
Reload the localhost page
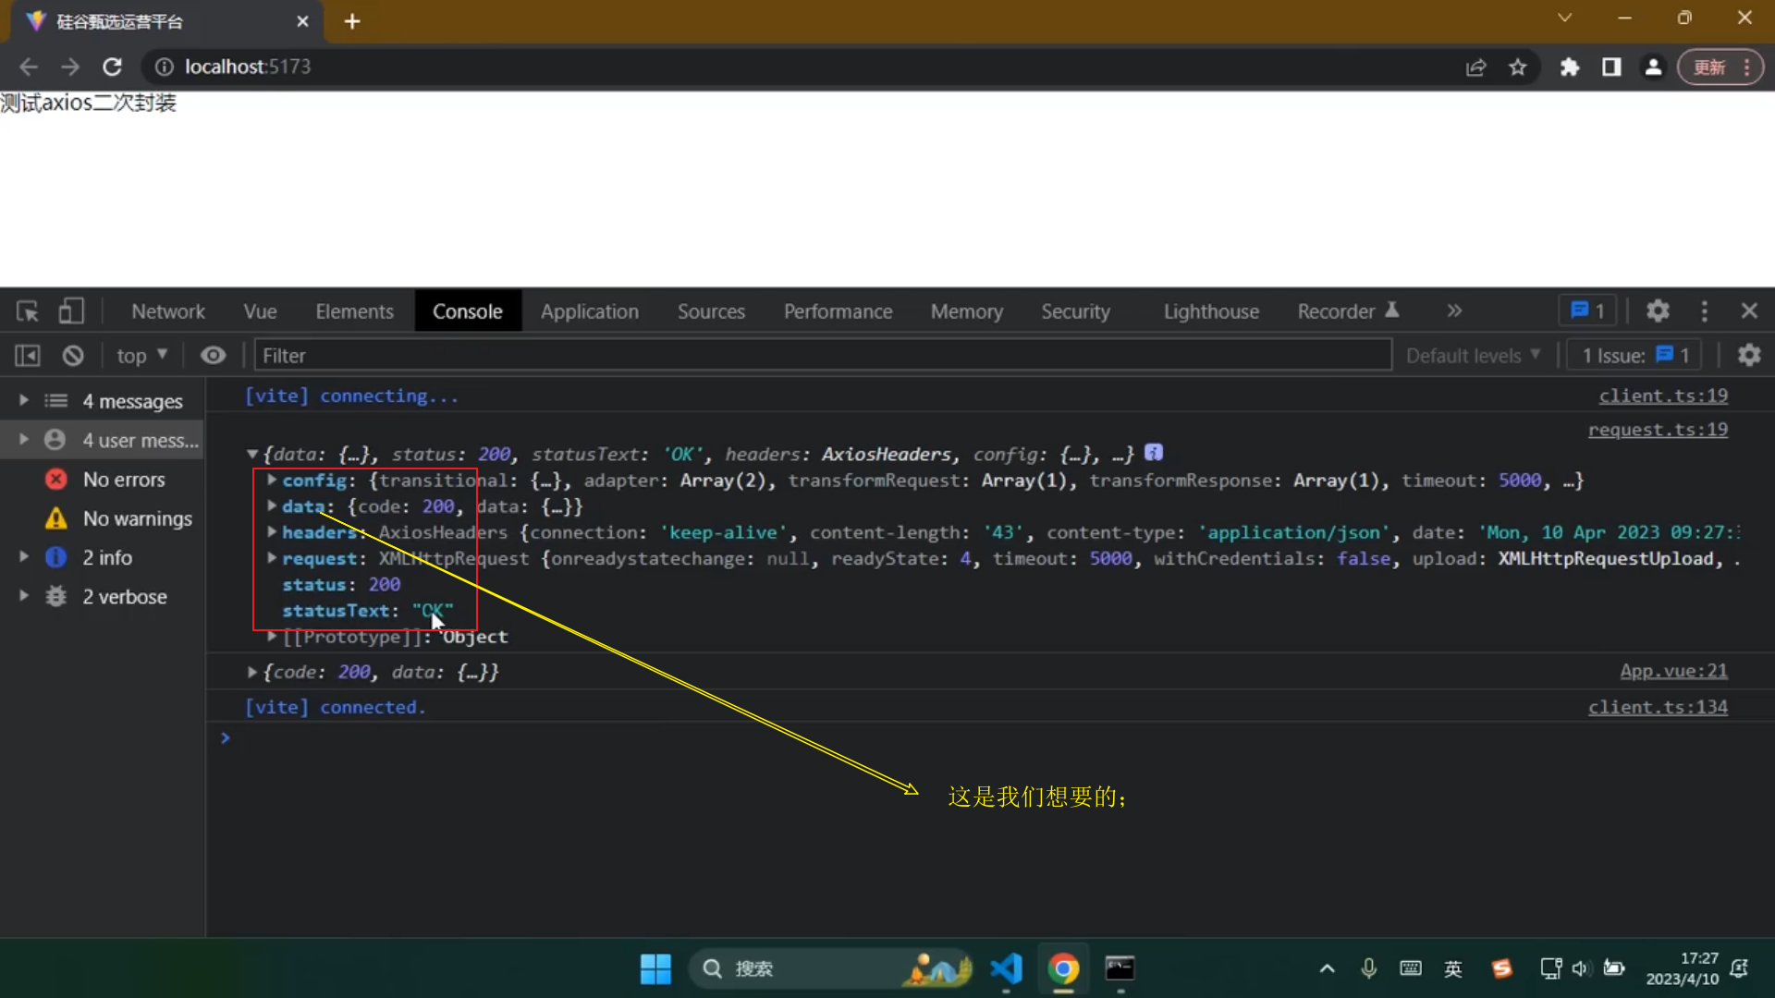(x=112, y=67)
